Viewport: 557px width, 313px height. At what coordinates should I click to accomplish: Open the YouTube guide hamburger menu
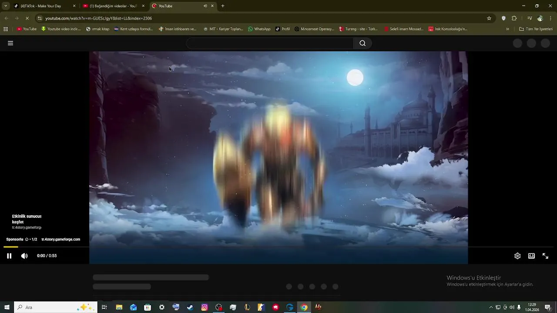(x=10, y=43)
